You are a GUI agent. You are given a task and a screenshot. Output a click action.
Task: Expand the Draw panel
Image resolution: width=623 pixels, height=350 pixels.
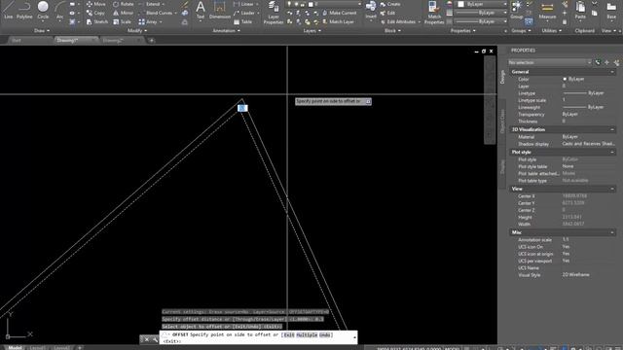point(42,30)
